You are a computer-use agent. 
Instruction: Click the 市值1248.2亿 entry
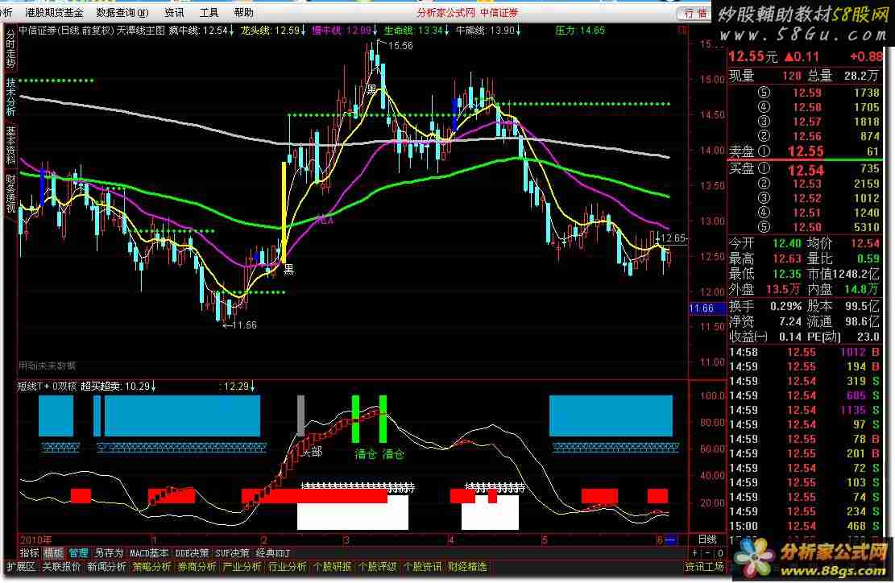coord(843,275)
